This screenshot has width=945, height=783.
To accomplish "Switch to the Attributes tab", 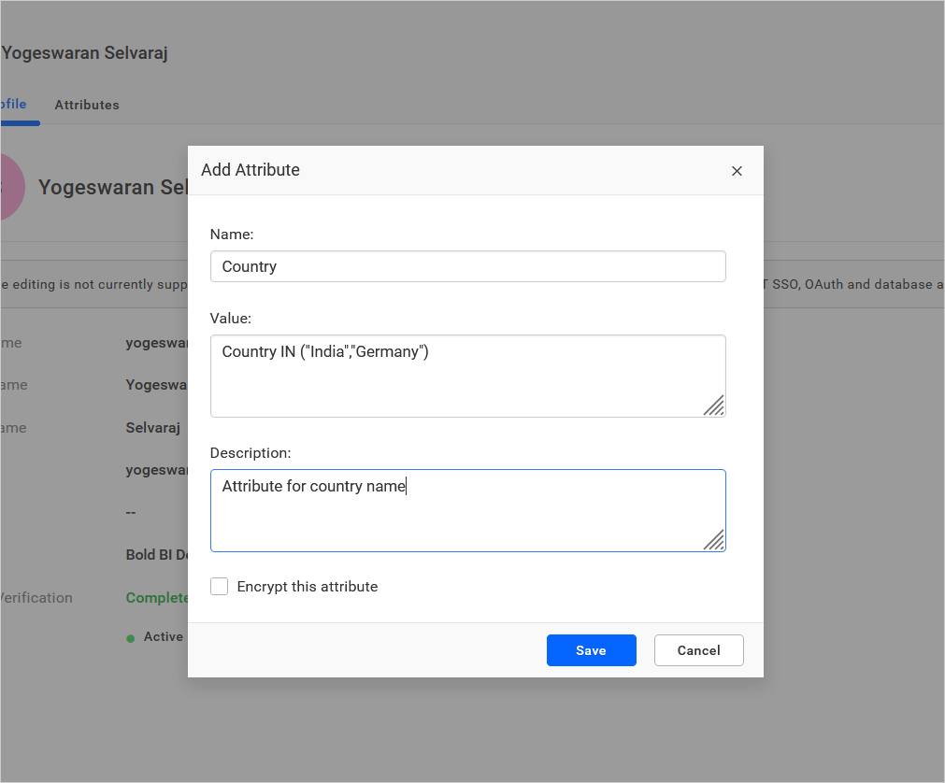I will click(x=87, y=105).
